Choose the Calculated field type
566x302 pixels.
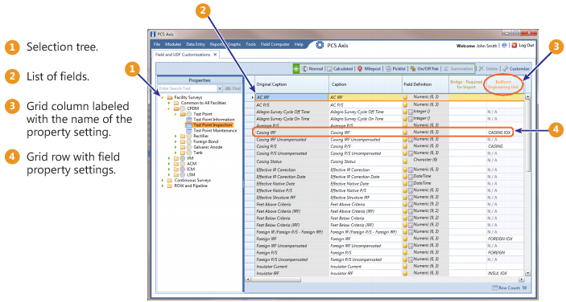click(x=340, y=68)
